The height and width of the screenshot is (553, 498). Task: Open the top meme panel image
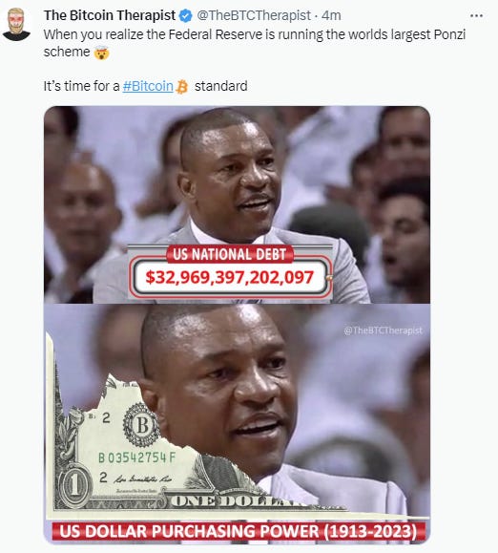(237, 204)
